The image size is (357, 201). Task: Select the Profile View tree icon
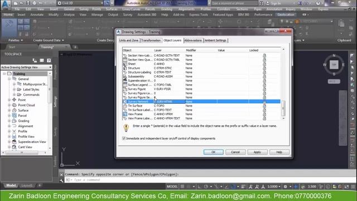[x=15, y=136]
